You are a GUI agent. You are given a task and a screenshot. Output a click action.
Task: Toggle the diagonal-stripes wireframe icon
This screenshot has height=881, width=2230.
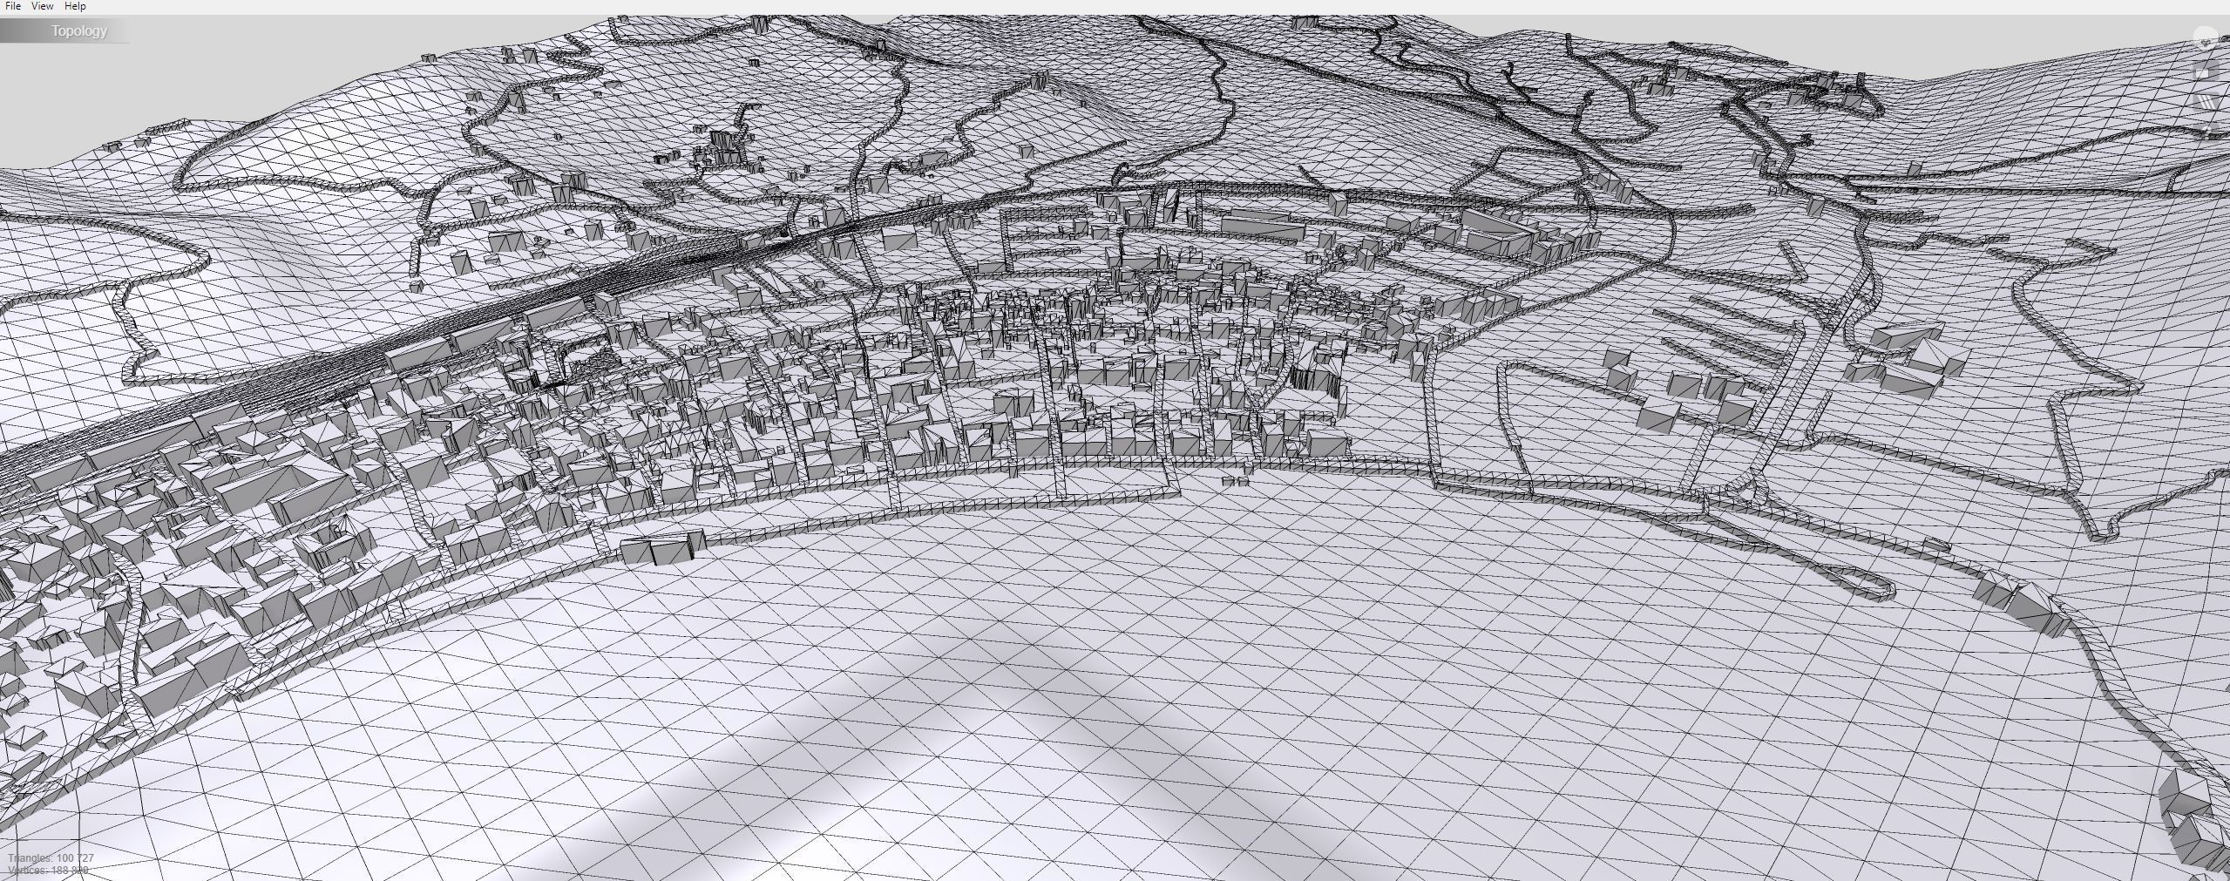2206,102
